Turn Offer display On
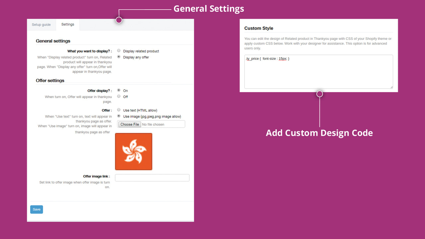Viewport: 425px width, 239px height. coord(119,90)
